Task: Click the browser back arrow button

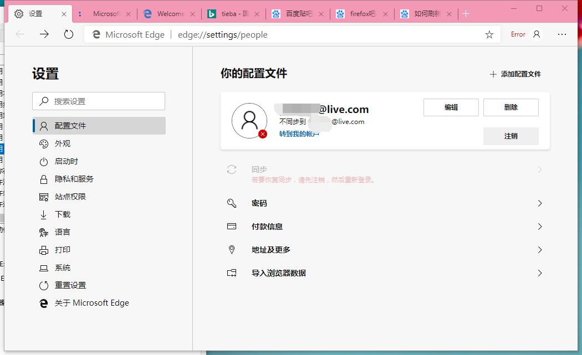Action: point(20,34)
